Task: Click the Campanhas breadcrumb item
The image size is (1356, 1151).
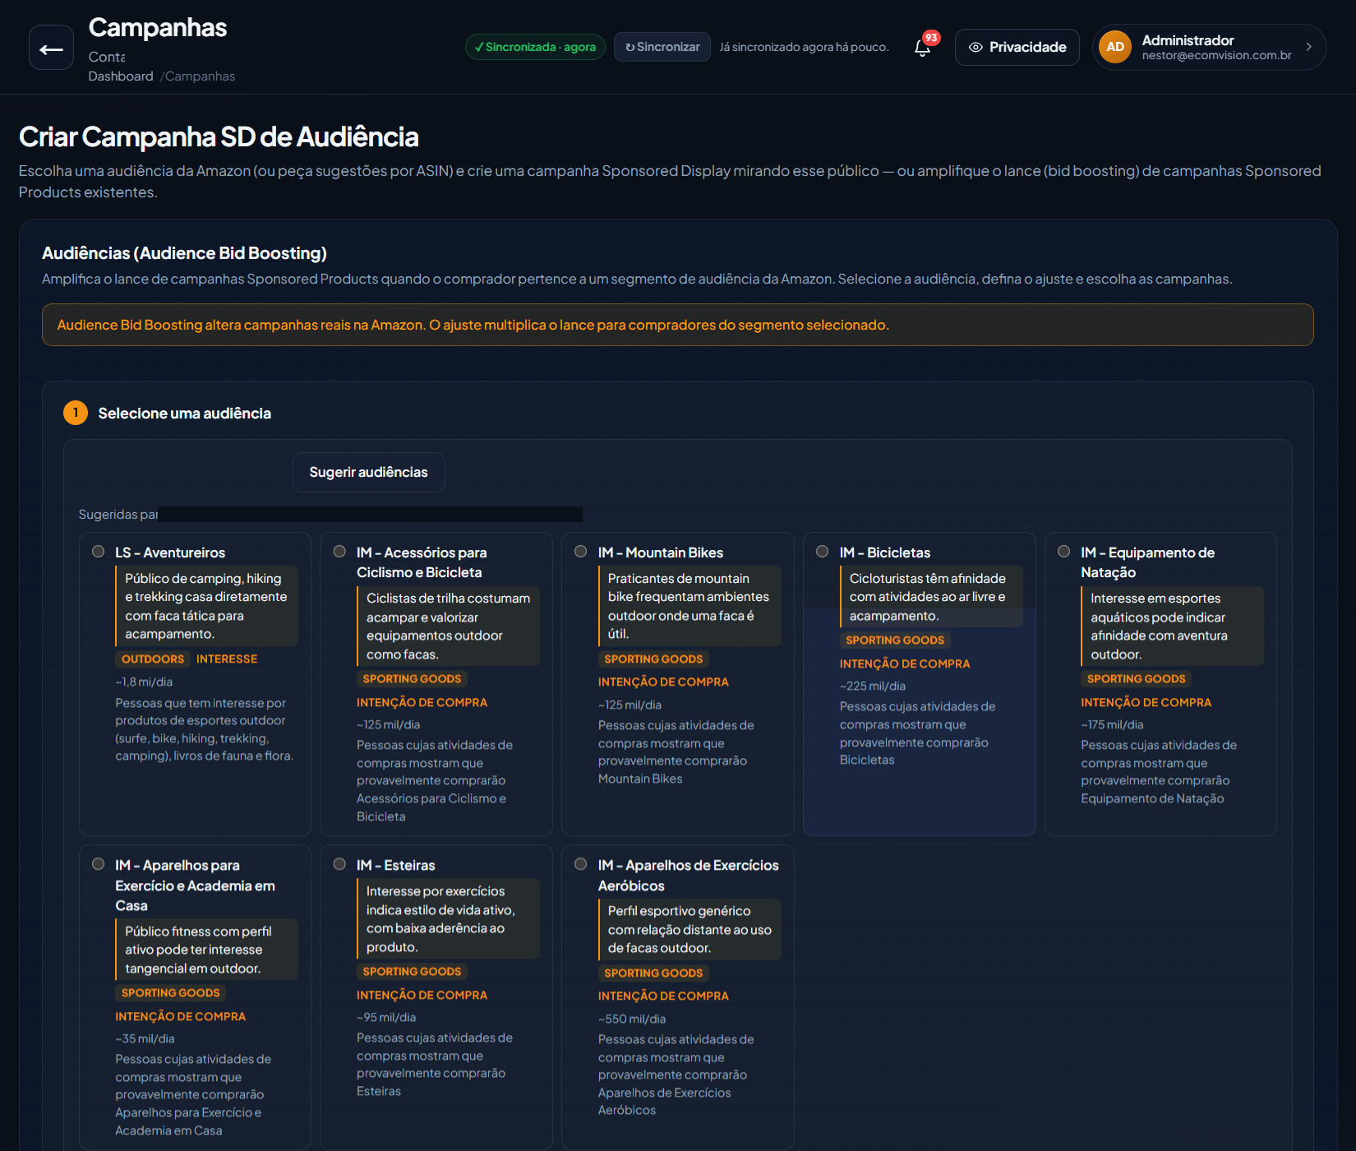Action: tap(200, 76)
